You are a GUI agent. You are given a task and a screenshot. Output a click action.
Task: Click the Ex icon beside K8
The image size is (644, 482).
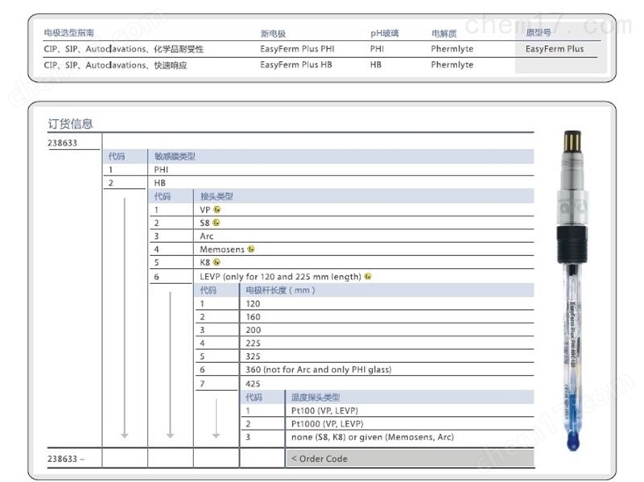[217, 262]
